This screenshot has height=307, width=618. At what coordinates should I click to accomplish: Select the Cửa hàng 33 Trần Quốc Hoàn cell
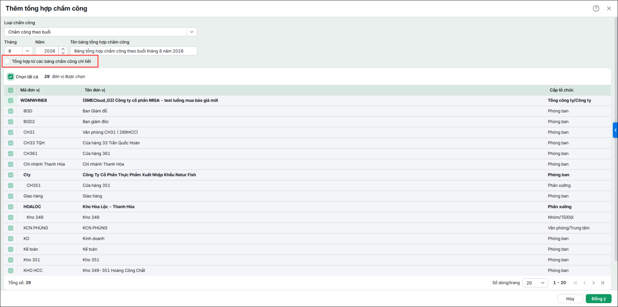pyautogui.click(x=111, y=143)
